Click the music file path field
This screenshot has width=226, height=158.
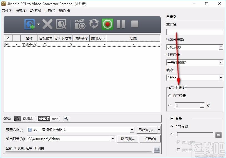(195, 134)
